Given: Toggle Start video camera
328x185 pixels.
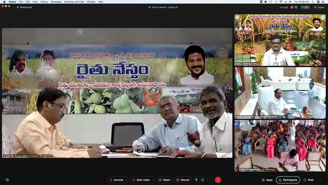Looking at the screenshot, I should click(141, 180).
